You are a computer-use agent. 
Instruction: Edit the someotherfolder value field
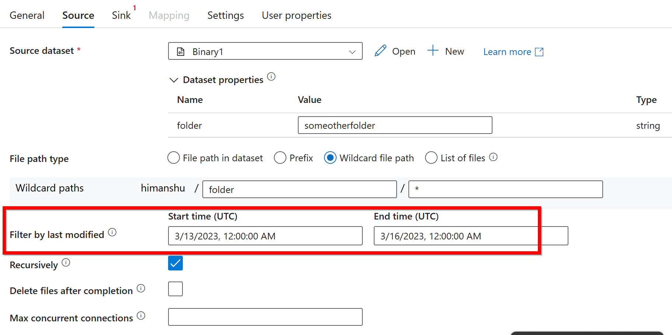tap(394, 125)
